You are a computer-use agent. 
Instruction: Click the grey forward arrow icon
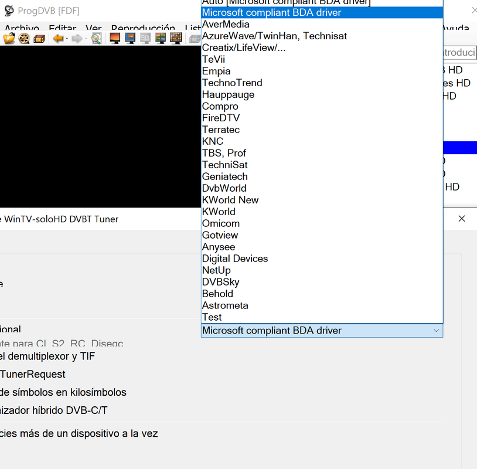pyautogui.click(x=77, y=39)
